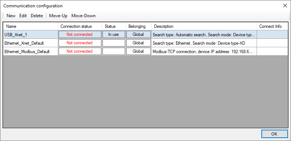Image resolution: width=291 pixels, height=141 pixels.
Task: Click Connect Info cell of USB_Xnet_1
Action: [272, 34]
